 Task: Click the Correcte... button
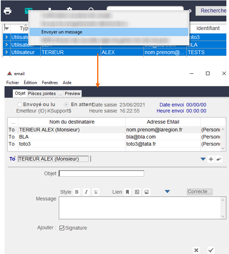coord(200,192)
